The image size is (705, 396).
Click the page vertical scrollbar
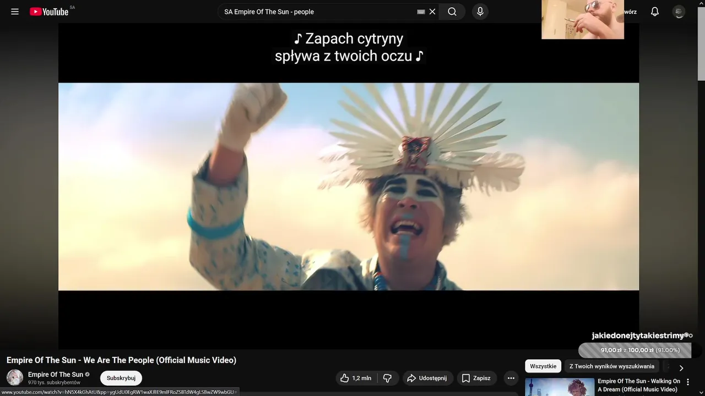701,44
